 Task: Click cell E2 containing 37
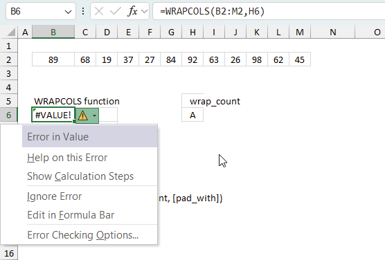128,59
